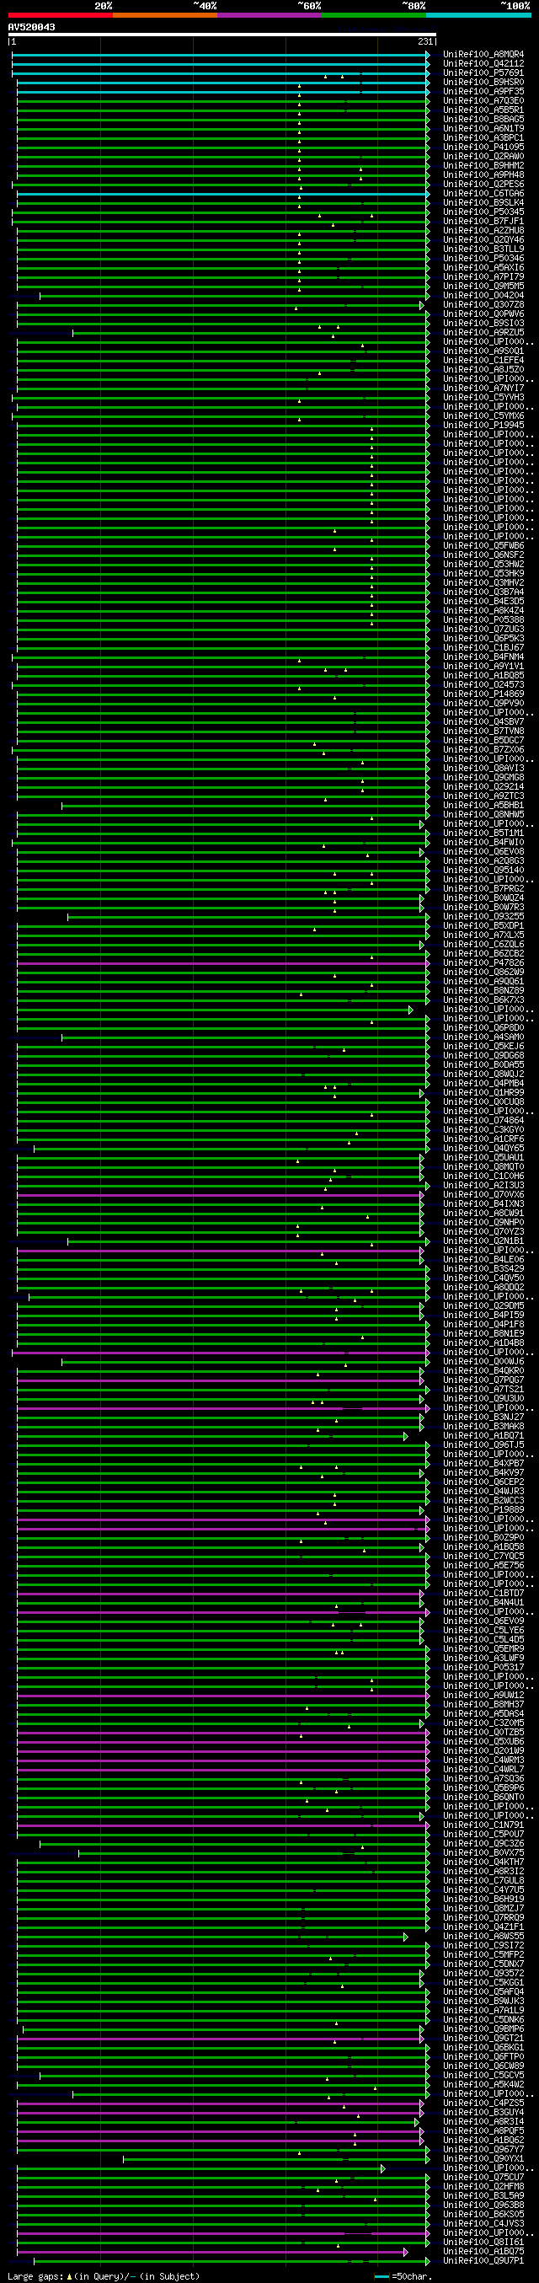This screenshot has width=539, height=2283.
Task: Select hit label UniRef100_B4FNM4
Action: pyautogui.click(x=483, y=656)
